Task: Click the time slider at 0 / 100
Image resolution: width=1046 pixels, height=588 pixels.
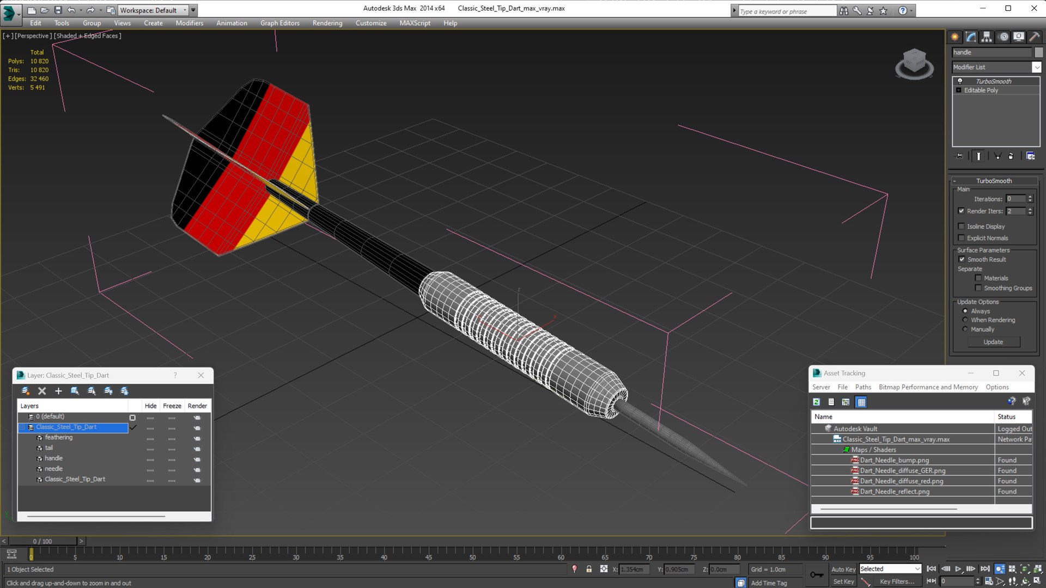Action: (42, 541)
